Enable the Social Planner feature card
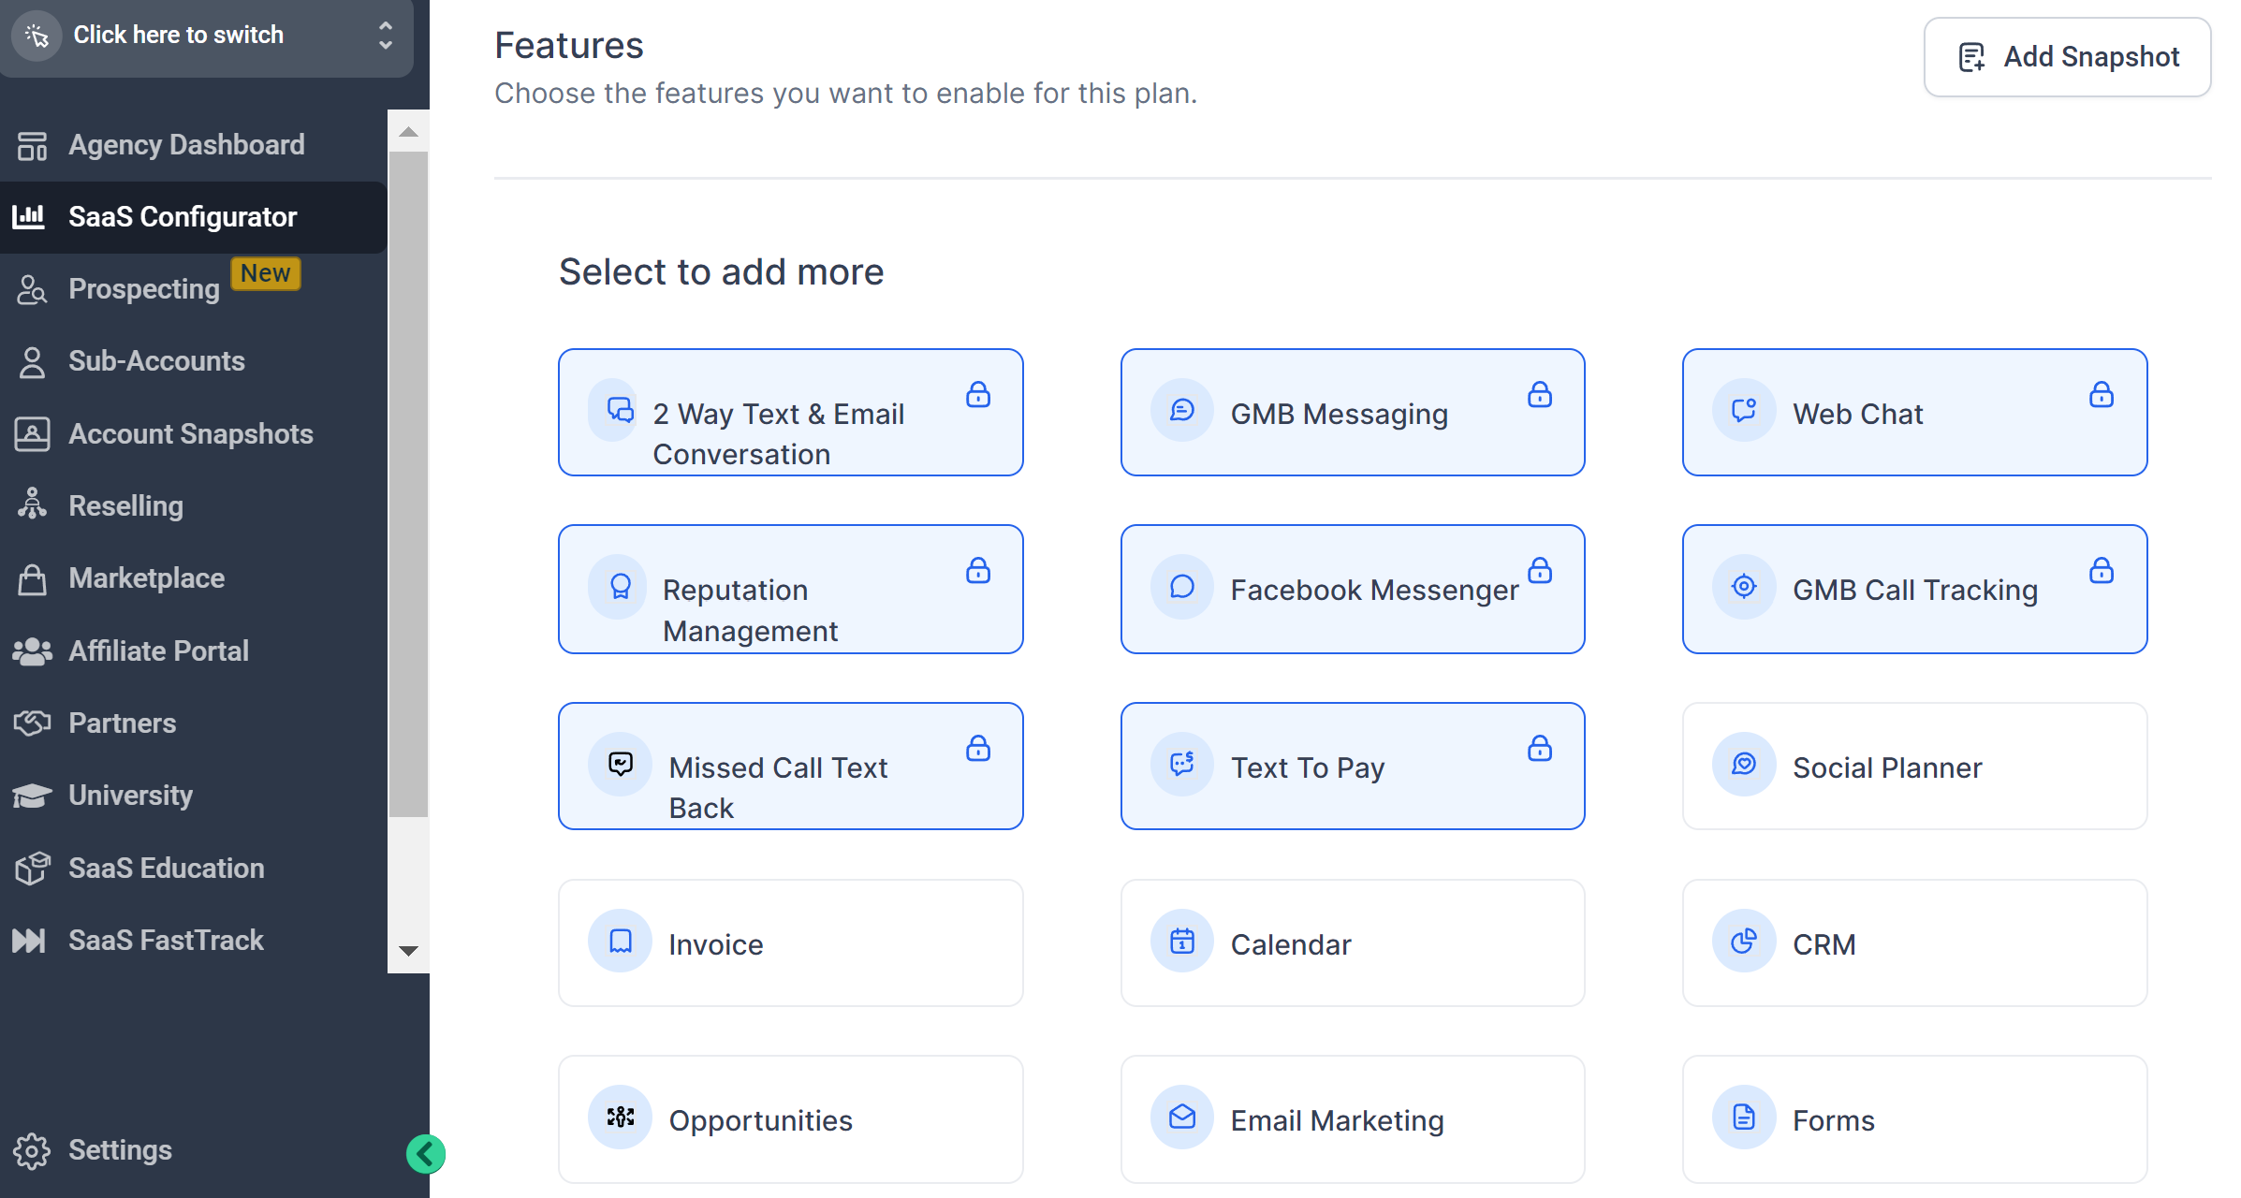This screenshot has height=1198, width=2241. point(1913,767)
